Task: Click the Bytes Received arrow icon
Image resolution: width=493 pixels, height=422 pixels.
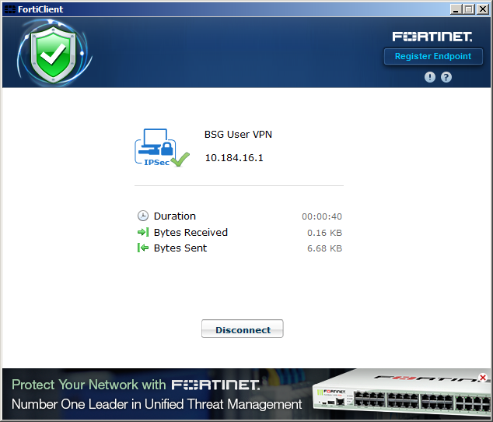Action: [143, 233]
